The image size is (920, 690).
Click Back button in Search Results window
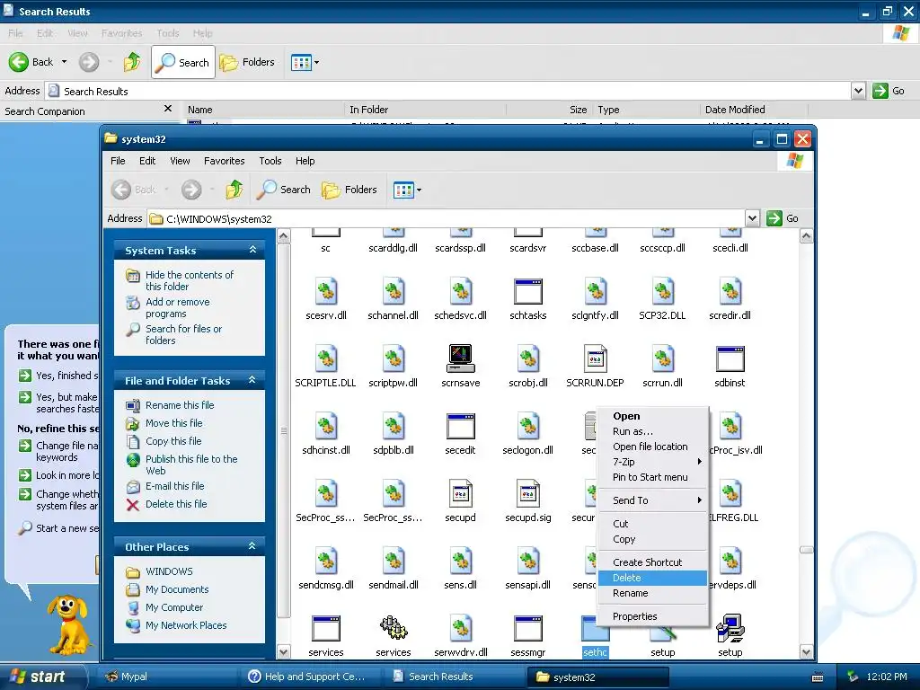pos(31,62)
